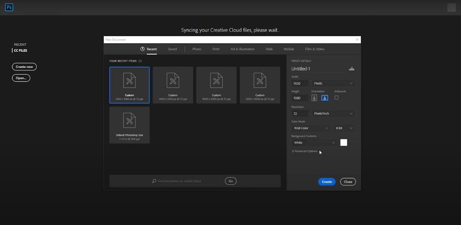The height and width of the screenshot is (225, 461).
Task: Click the Photoshop Ps logo icon
Action: (x=9, y=7)
